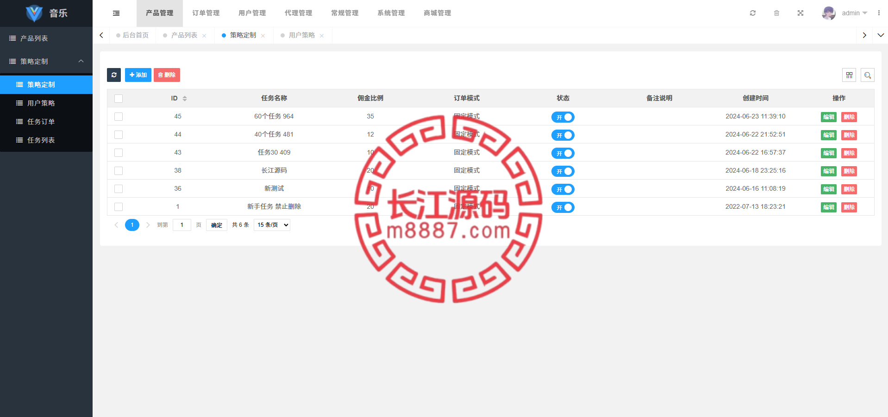Viewport: 888px width, 417px height.
Task: Edit the 新手任务 禁止删除 row
Action: (829, 207)
